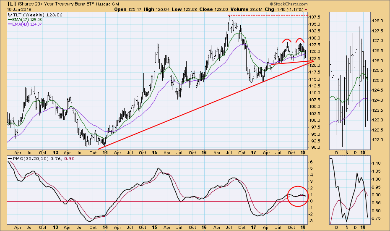Click the 90.0 price axis label

315,147
